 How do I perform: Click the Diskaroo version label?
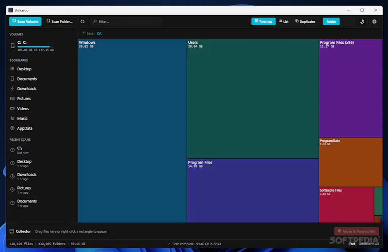click(369, 244)
